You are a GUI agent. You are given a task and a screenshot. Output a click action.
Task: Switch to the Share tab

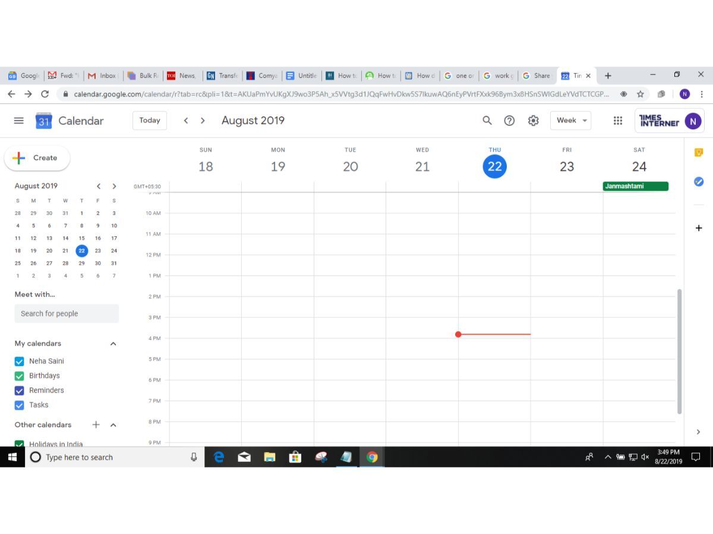click(537, 75)
